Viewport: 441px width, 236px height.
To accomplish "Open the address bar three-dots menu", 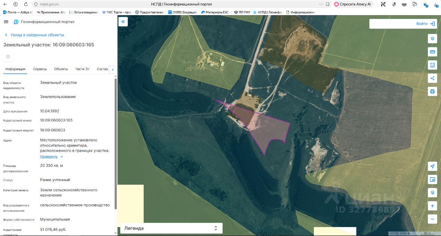I will point(321,4).
